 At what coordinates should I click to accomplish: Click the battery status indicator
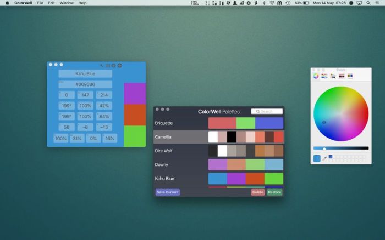(x=302, y=3)
